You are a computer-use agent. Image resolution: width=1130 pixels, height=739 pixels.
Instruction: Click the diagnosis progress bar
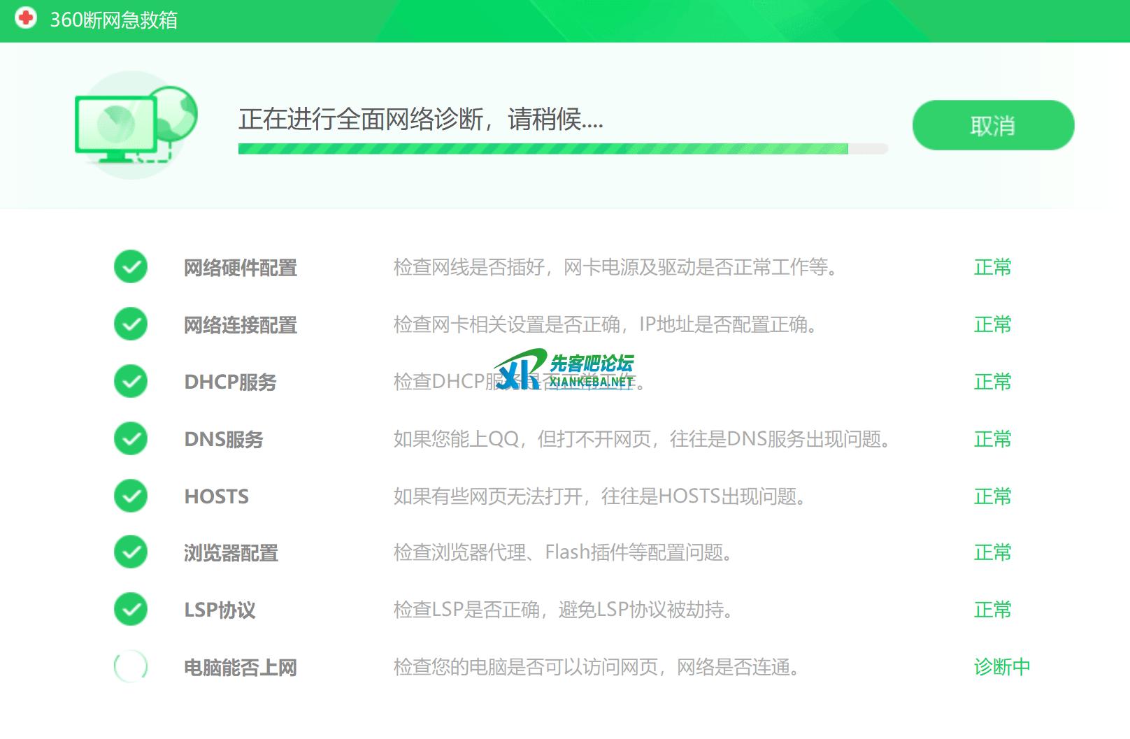pyautogui.click(x=562, y=149)
